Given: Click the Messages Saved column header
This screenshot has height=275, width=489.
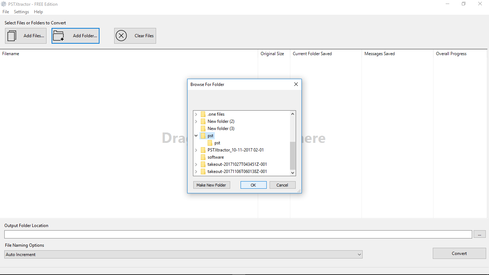Looking at the screenshot, I should (x=379, y=54).
